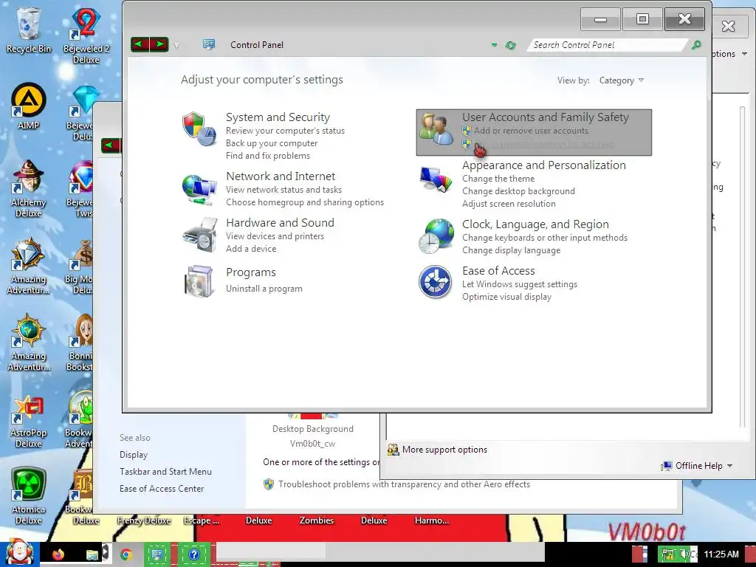Image resolution: width=756 pixels, height=567 pixels.
Task: Launch Atomica Deluxe shortcut
Action: (29, 495)
